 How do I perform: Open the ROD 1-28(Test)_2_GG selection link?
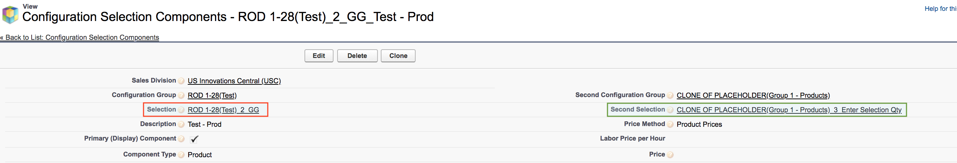click(223, 110)
